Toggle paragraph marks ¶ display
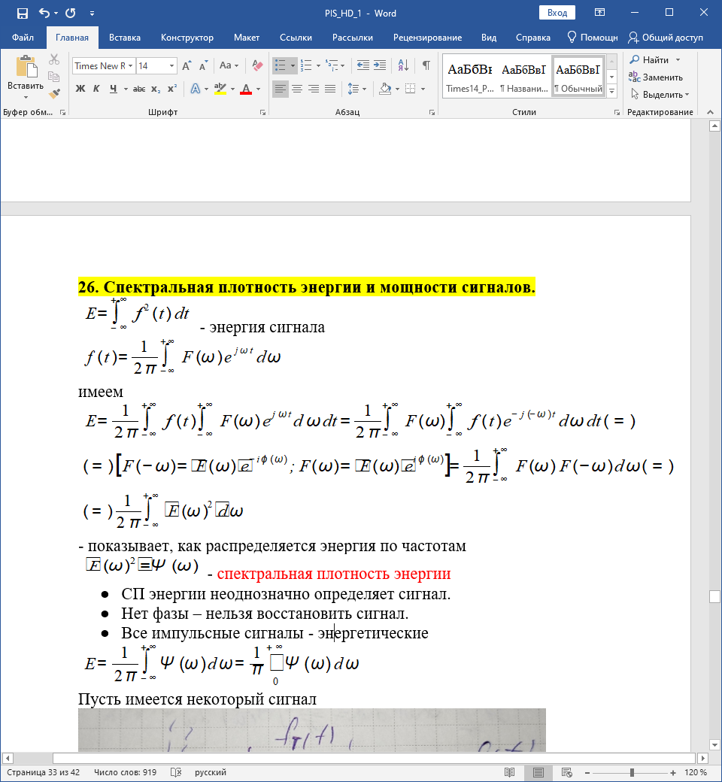722x782 pixels. [x=426, y=65]
